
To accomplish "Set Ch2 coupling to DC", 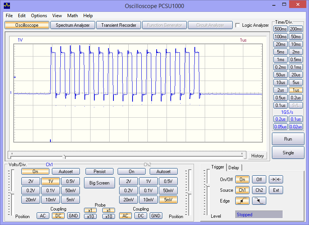I will pos(141,216).
